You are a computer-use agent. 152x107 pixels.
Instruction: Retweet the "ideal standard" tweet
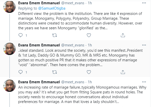pyautogui.click(x=54, y=73)
